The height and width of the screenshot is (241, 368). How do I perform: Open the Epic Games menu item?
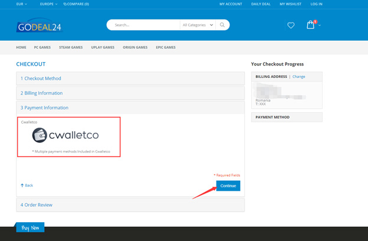166,47
